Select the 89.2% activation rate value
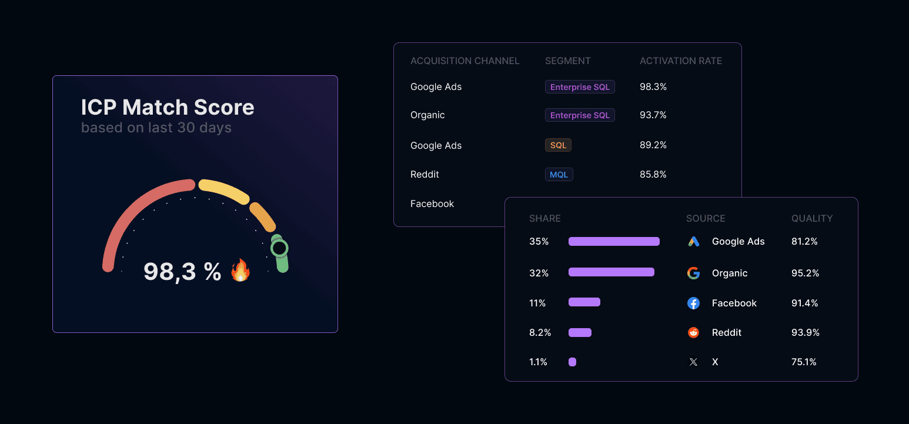Screen dimensions: 909x424 coord(653,145)
